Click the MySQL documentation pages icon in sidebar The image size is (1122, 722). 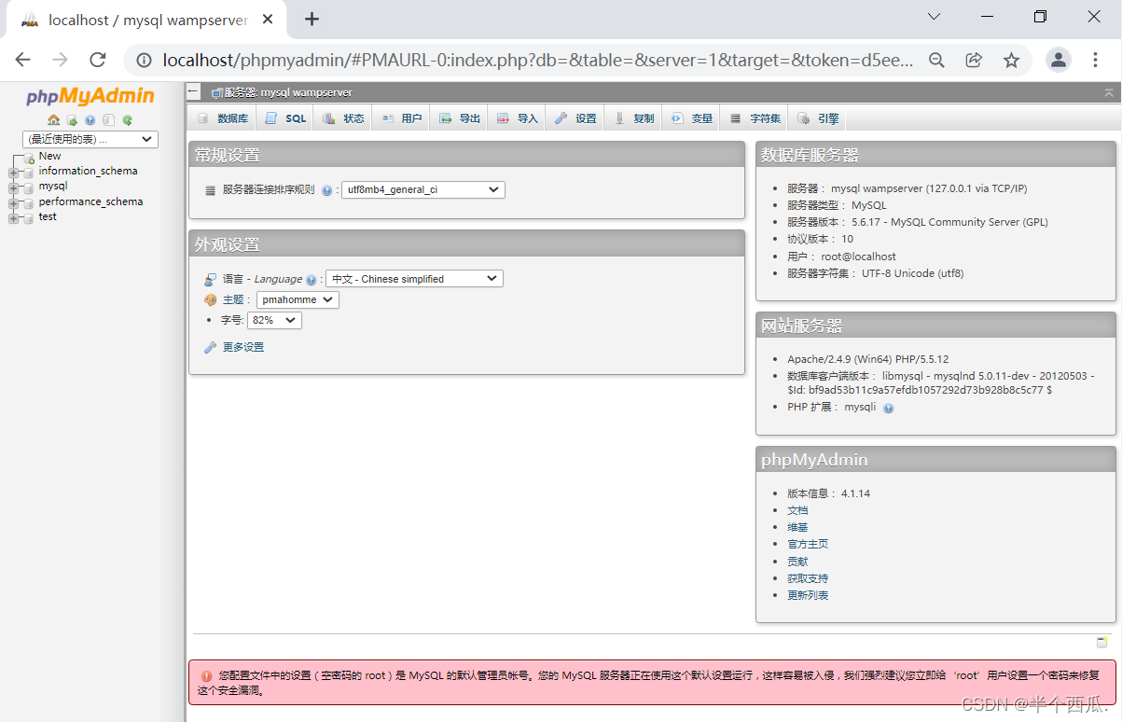click(108, 120)
